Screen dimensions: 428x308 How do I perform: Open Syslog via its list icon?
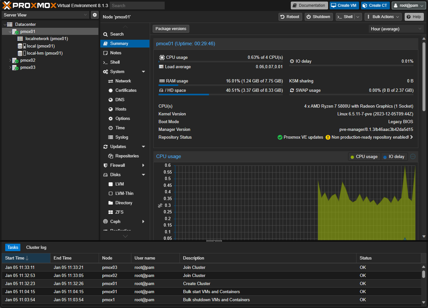pos(111,137)
